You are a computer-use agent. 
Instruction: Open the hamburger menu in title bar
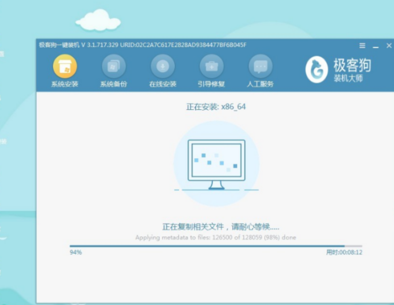[x=362, y=46]
